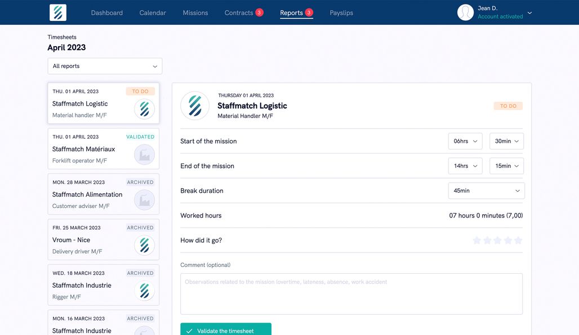Click the red notification badge on Contracts
The height and width of the screenshot is (335, 579).
(x=259, y=11)
